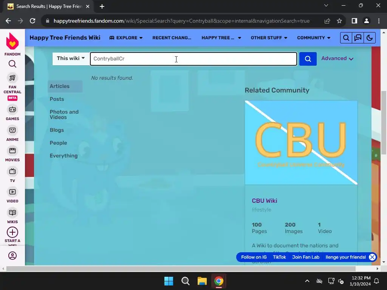Select the People filter
The width and height of the screenshot is (387, 290).
58,143
